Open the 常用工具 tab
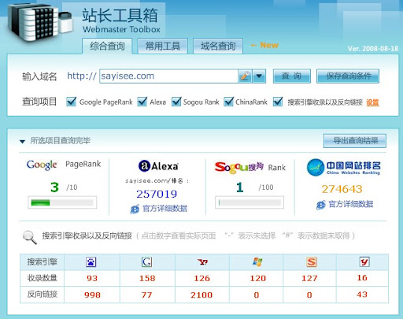Screen dimensions: 403x319 [x=163, y=46]
